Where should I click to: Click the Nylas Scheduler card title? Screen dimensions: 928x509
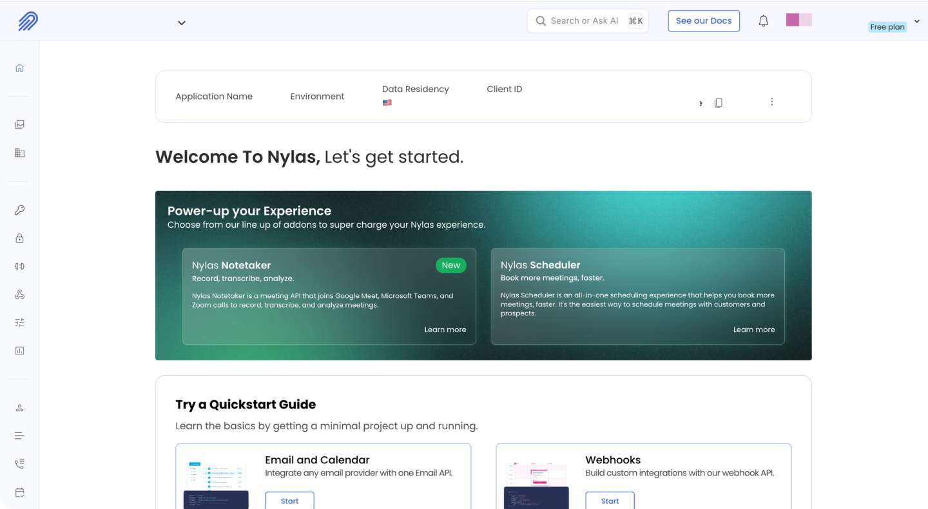click(x=541, y=265)
